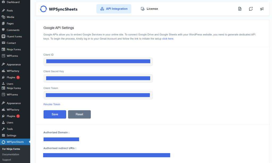The height and width of the screenshot is (163, 272).
Task: Click the WPSyncSheets logo in header
Action: point(59,9)
